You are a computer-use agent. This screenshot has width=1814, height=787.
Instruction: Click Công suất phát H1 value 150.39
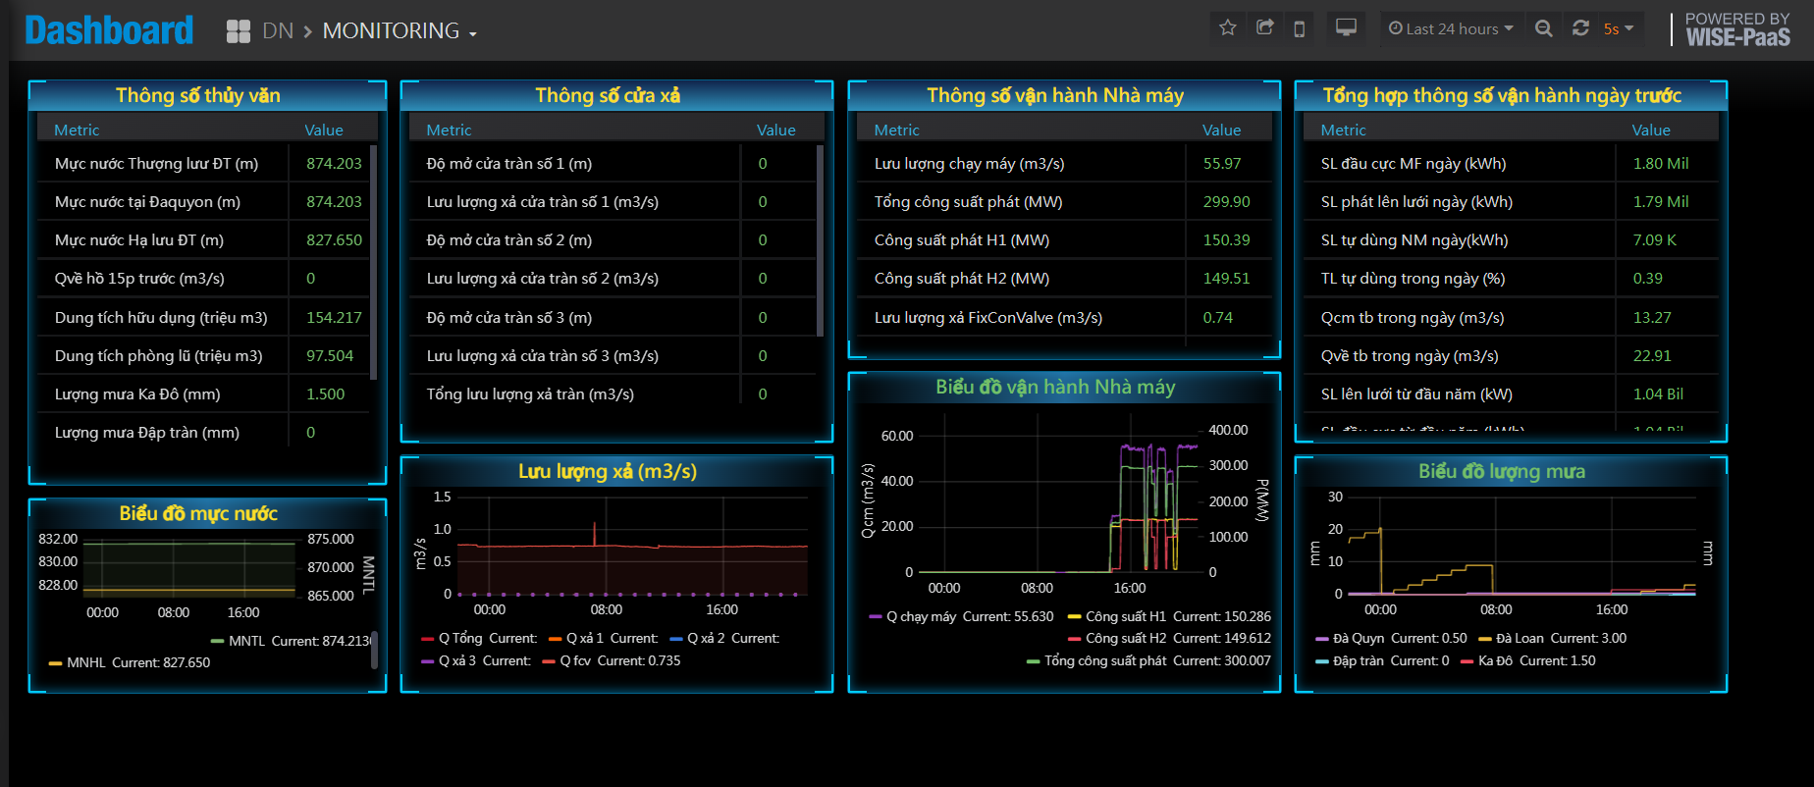coord(1227,239)
